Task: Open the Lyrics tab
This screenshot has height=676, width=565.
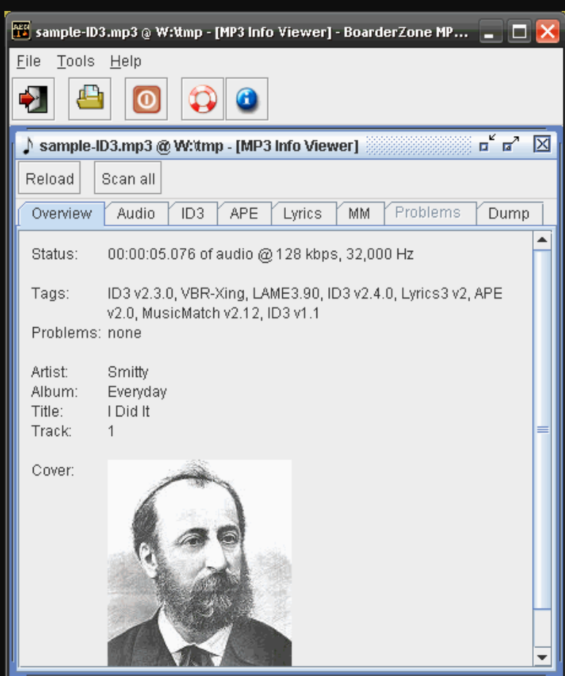Action: click(x=303, y=214)
